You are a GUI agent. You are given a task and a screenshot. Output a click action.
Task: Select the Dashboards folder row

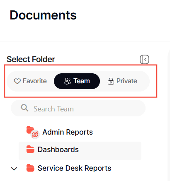coord(80,151)
